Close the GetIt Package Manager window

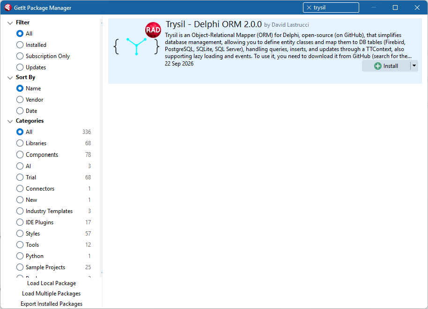[x=417, y=7]
